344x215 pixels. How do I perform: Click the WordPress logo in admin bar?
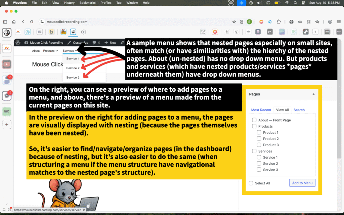click(x=18, y=43)
